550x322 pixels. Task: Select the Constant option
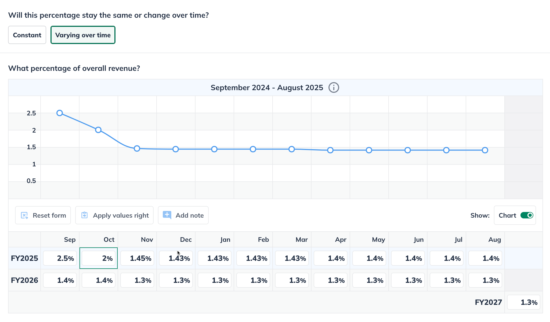(x=27, y=35)
